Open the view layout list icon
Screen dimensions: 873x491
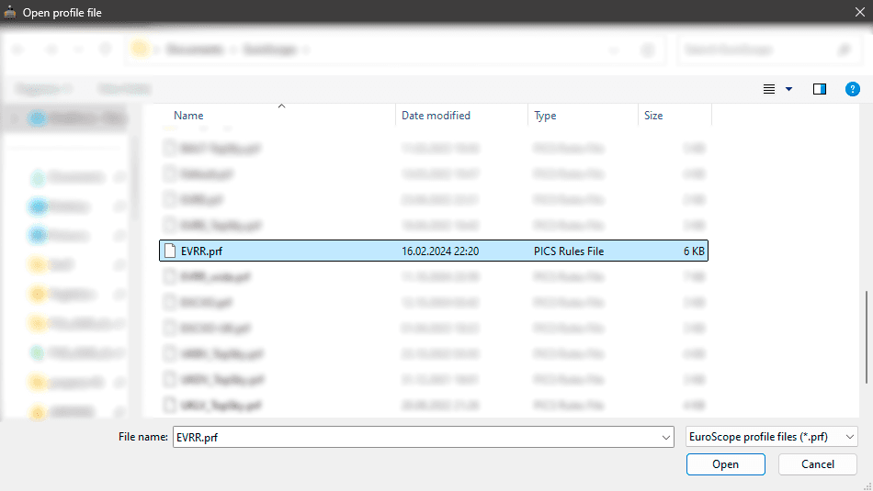coord(769,89)
